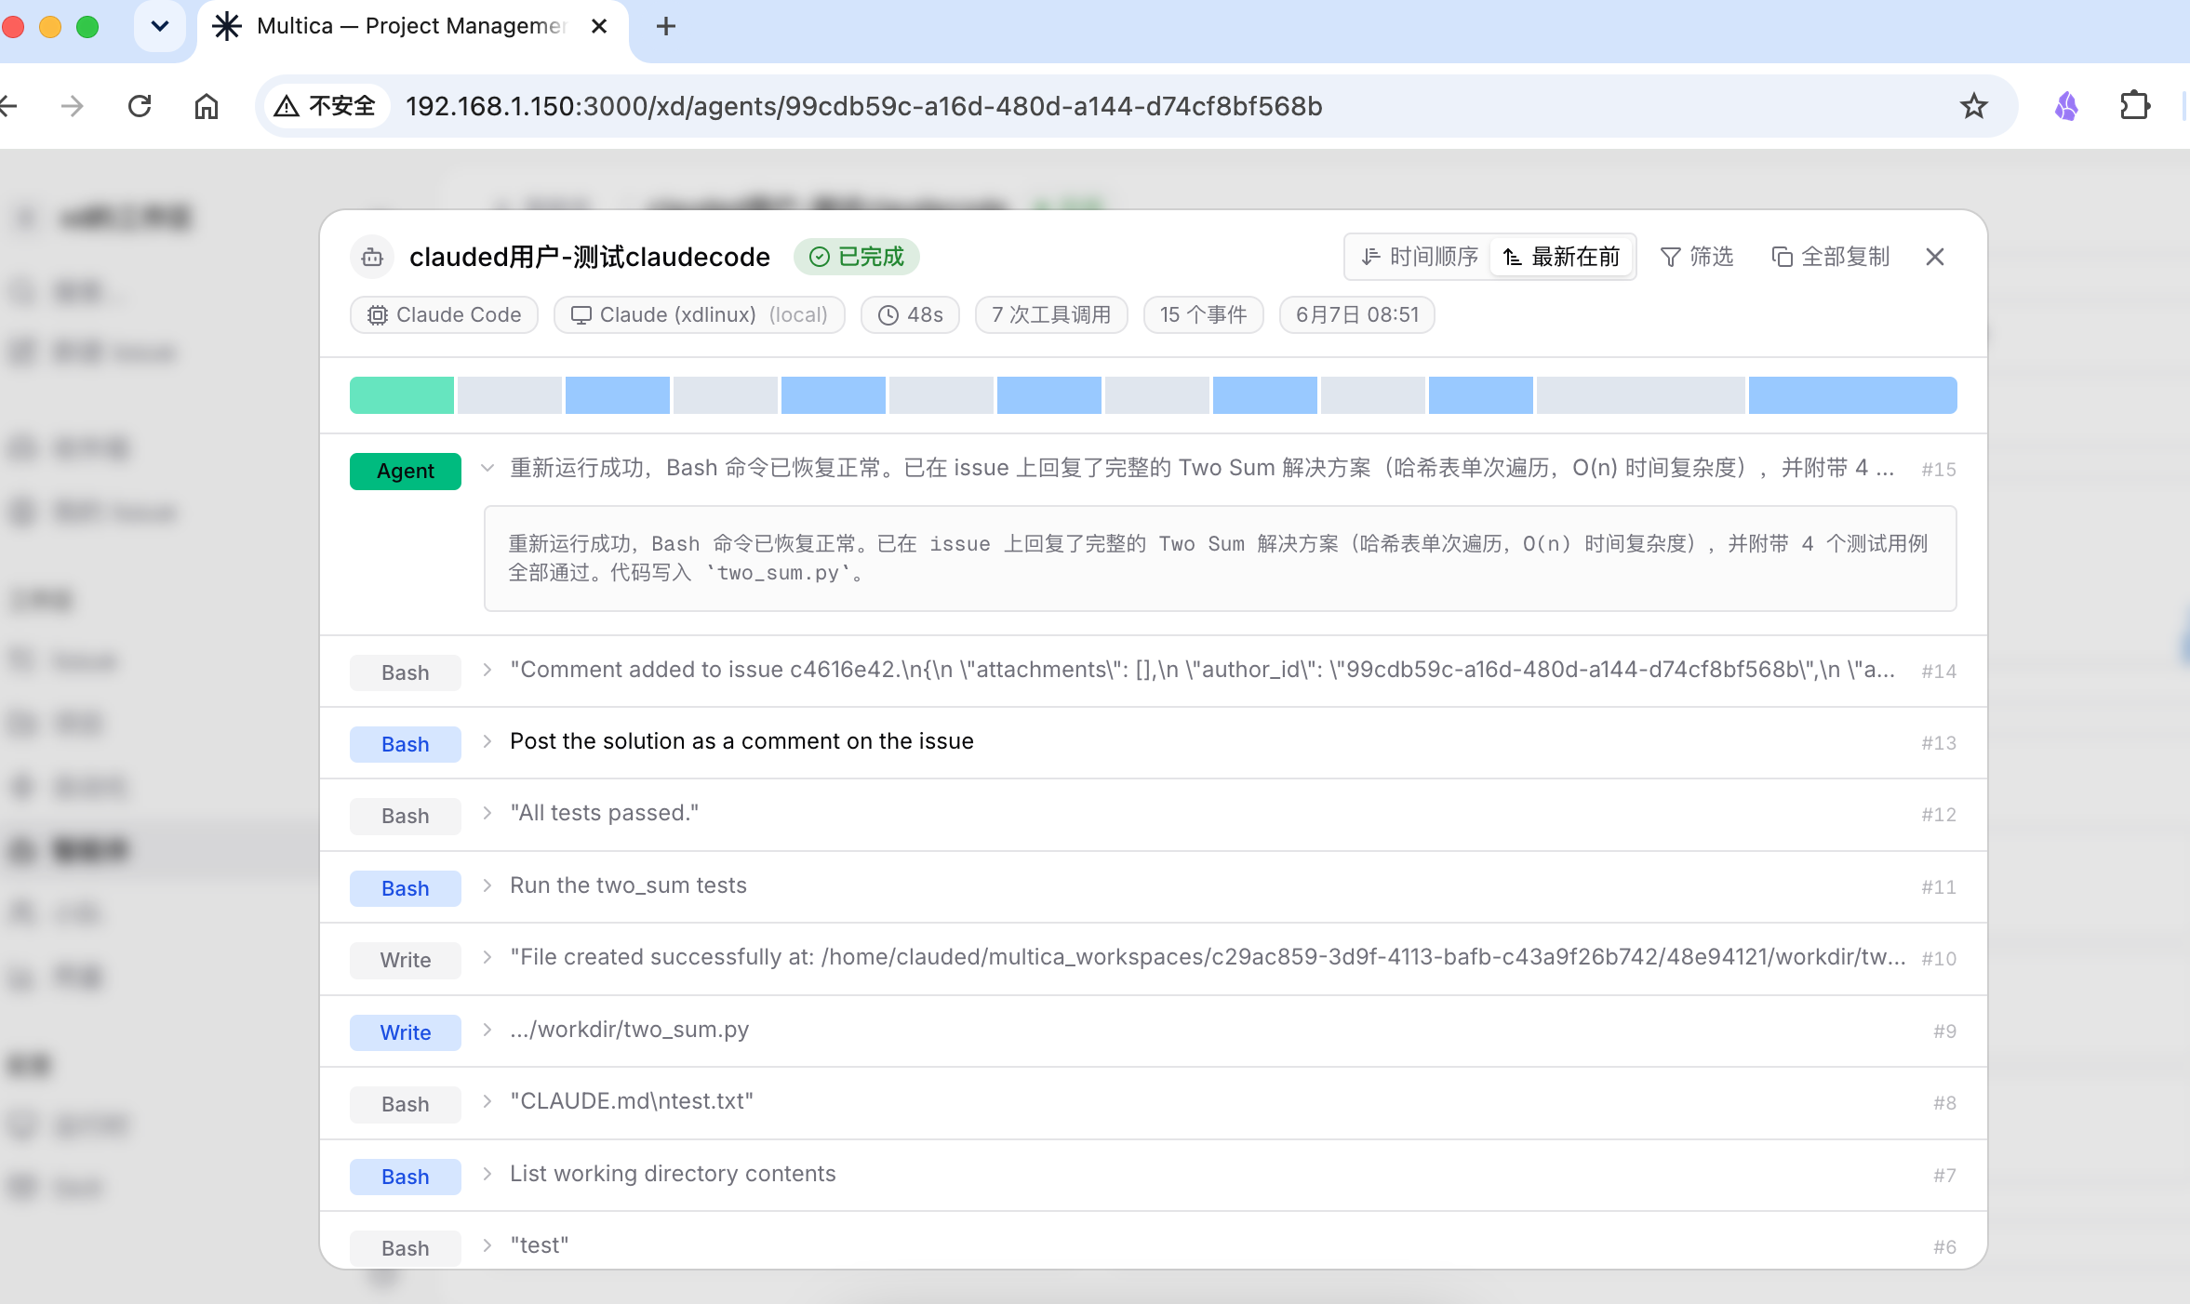Click the 已完成 status badge
2190x1304 pixels.
pos(856,257)
